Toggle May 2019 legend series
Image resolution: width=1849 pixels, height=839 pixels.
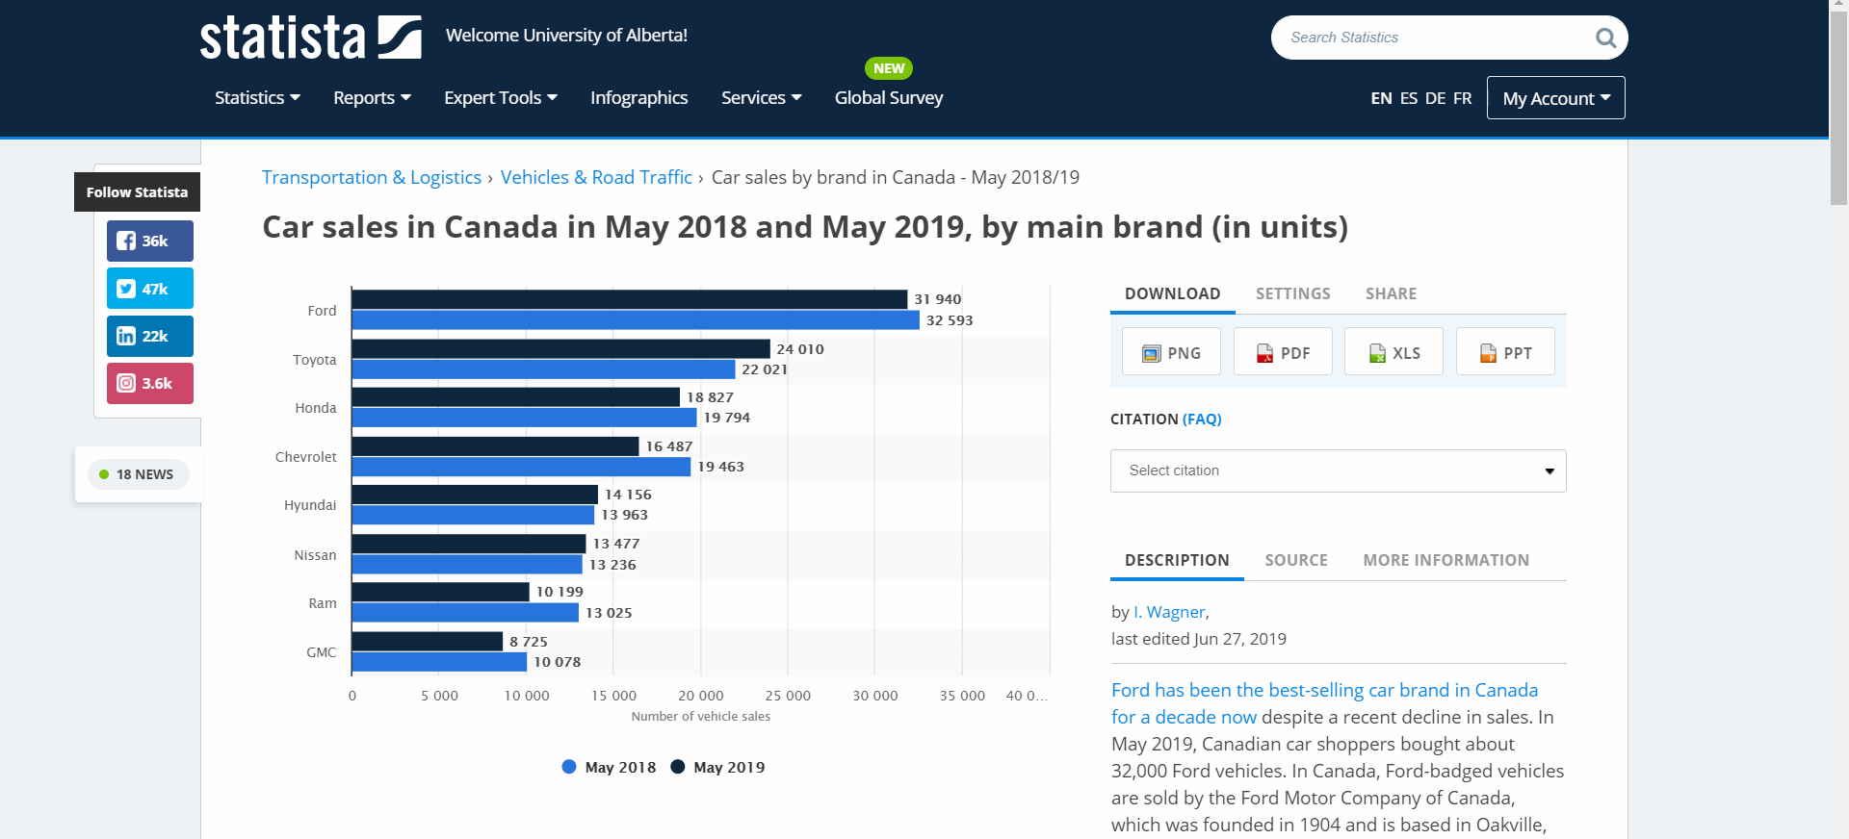click(x=717, y=767)
